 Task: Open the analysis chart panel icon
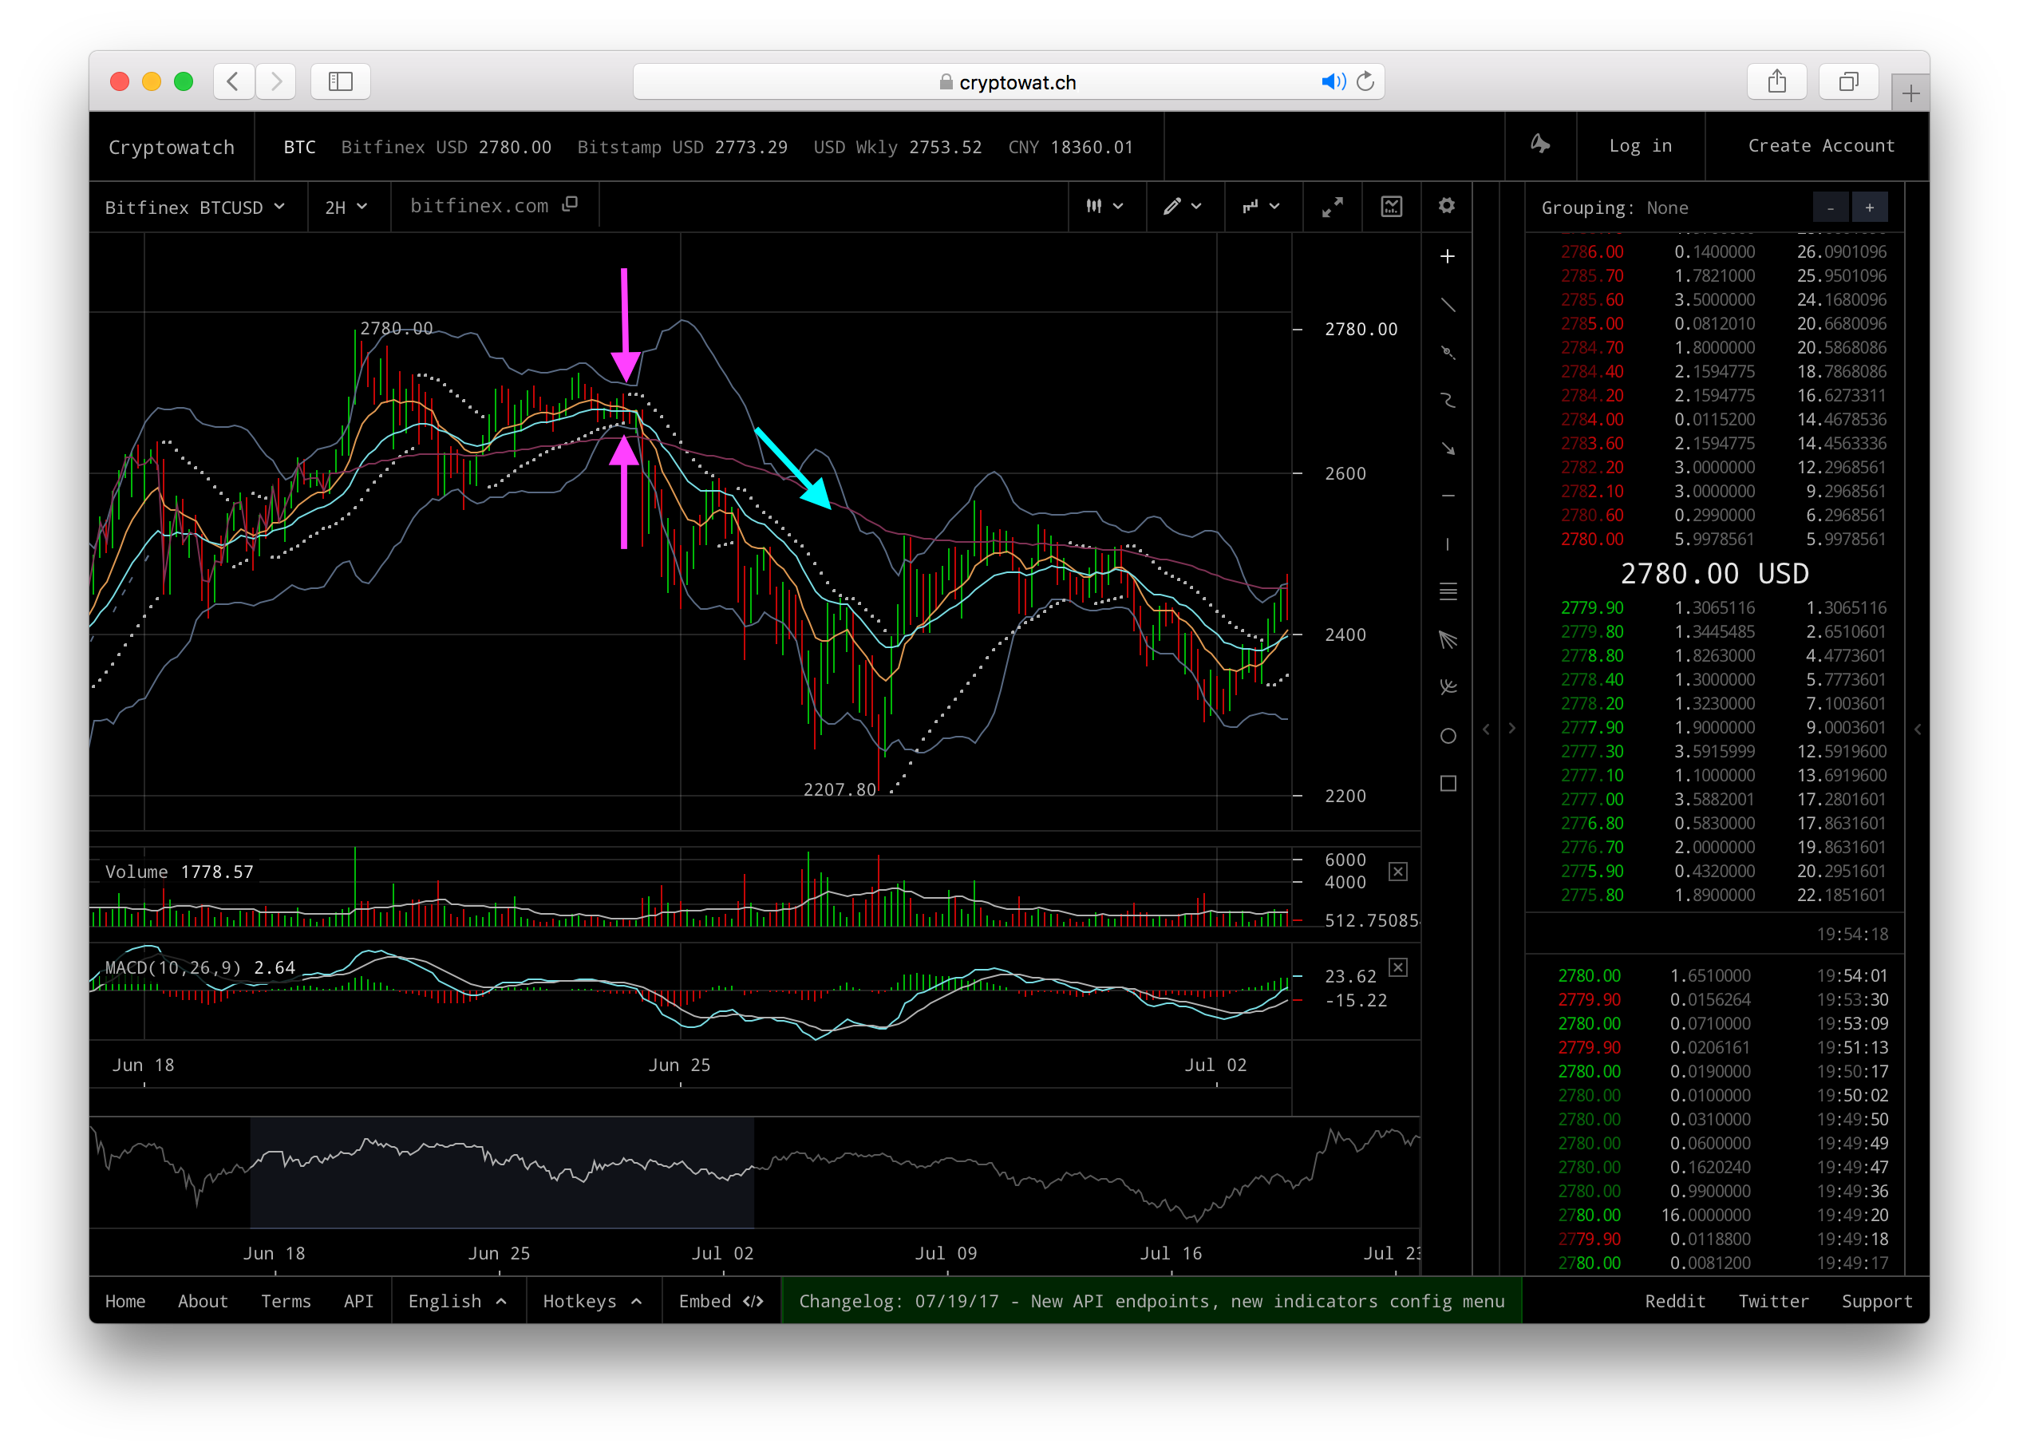(x=1392, y=207)
